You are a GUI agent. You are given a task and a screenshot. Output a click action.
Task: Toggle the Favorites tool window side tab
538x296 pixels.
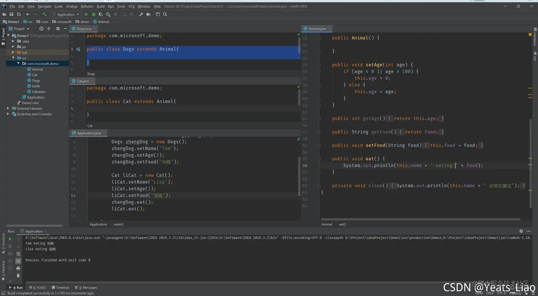click(x=3, y=270)
